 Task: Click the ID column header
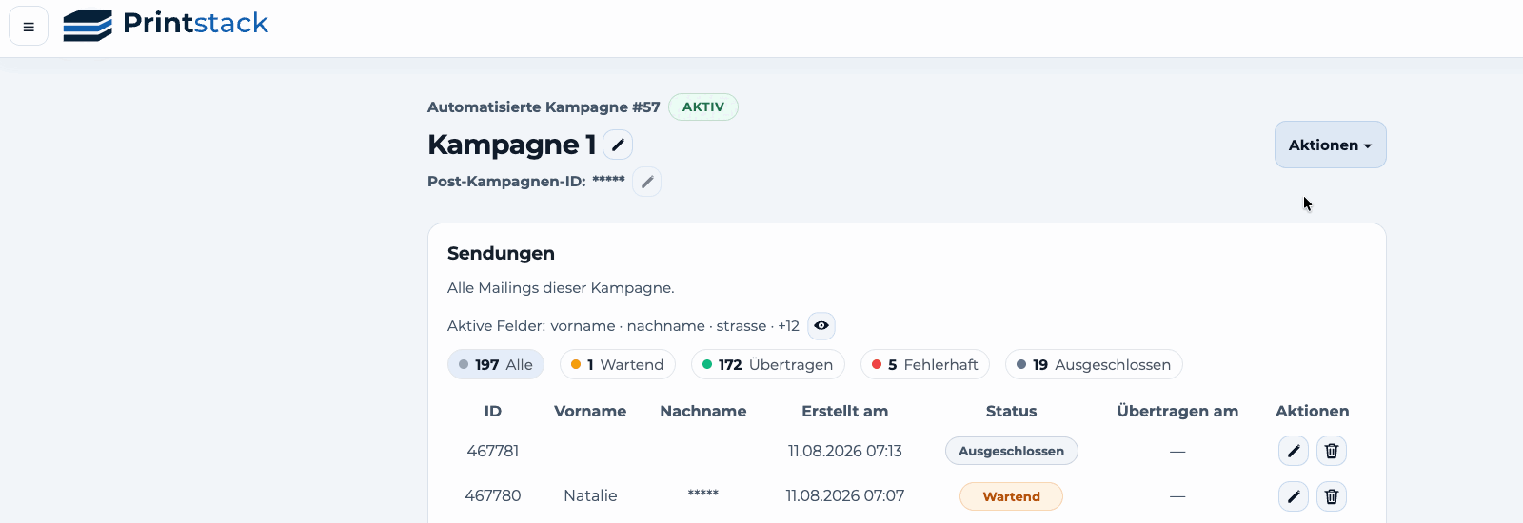coord(493,411)
